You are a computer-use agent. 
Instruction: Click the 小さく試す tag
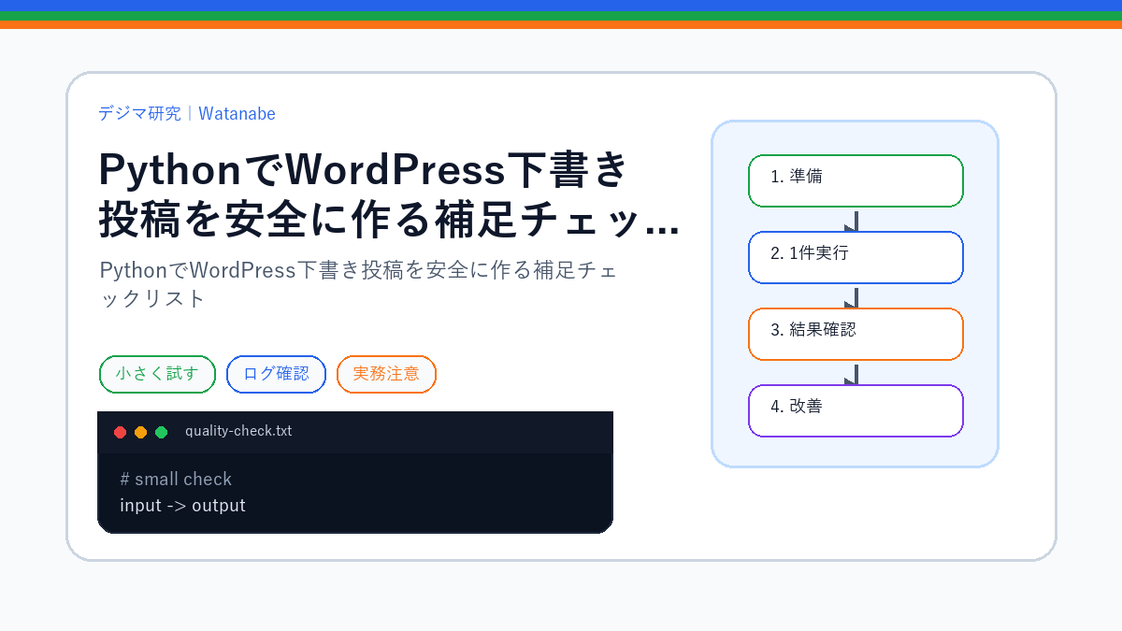[157, 374]
